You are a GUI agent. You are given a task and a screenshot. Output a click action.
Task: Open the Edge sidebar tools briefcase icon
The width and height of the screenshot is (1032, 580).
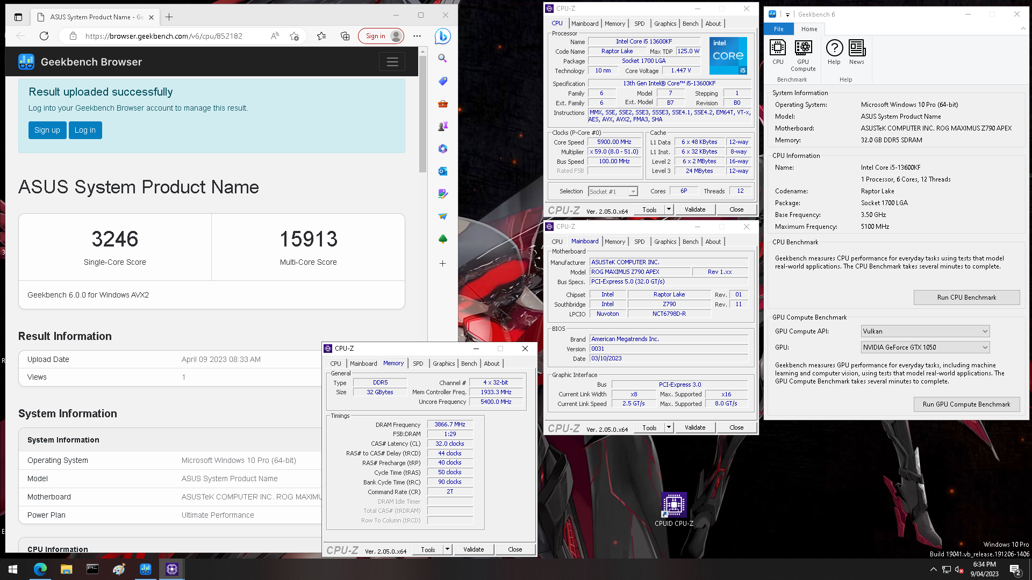click(x=442, y=104)
